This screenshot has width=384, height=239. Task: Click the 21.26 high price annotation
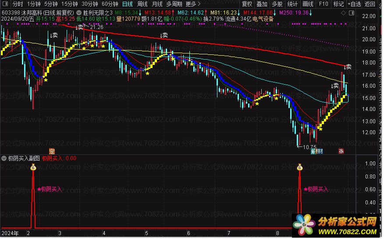(96, 27)
